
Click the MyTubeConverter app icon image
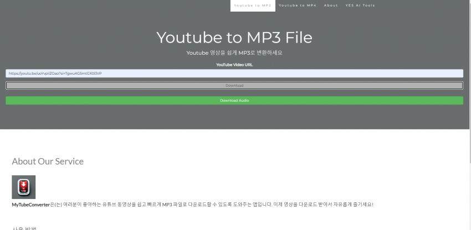point(24,187)
